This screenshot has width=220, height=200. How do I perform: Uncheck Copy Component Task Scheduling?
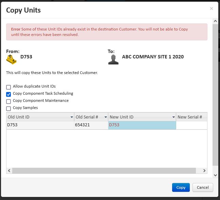[x=8, y=94]
